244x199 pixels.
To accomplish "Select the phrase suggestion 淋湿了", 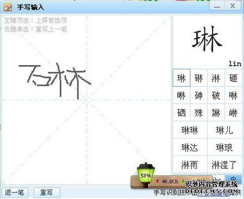I will click(224, 165).
